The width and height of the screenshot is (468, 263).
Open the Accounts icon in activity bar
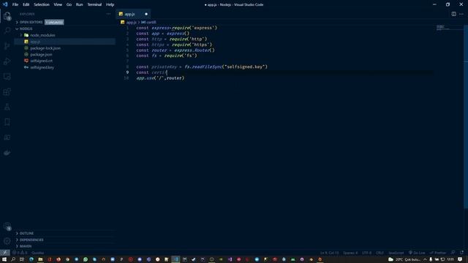(7, 226)
